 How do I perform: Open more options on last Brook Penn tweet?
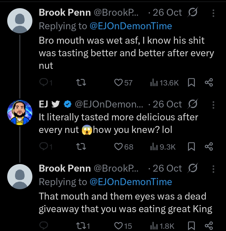214,169
